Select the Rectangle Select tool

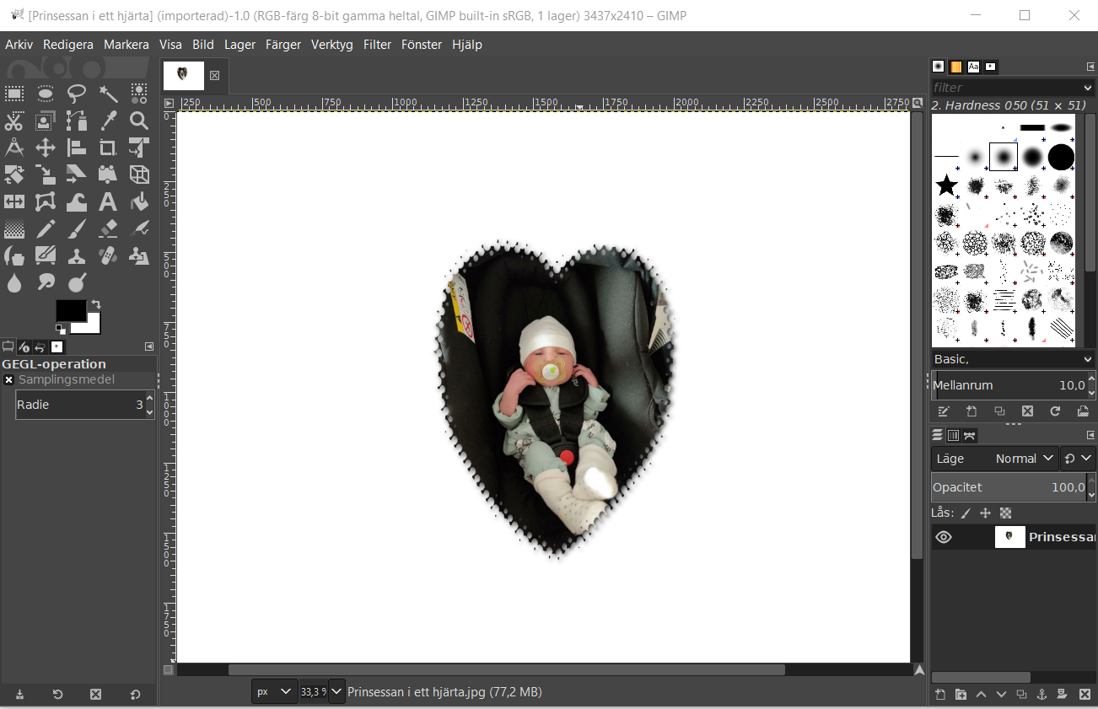pyautogui.click(x=14, y=94)
